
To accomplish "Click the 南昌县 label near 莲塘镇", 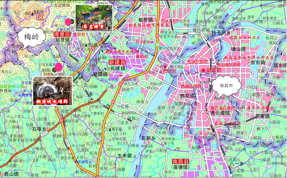I will click(181, 161).
